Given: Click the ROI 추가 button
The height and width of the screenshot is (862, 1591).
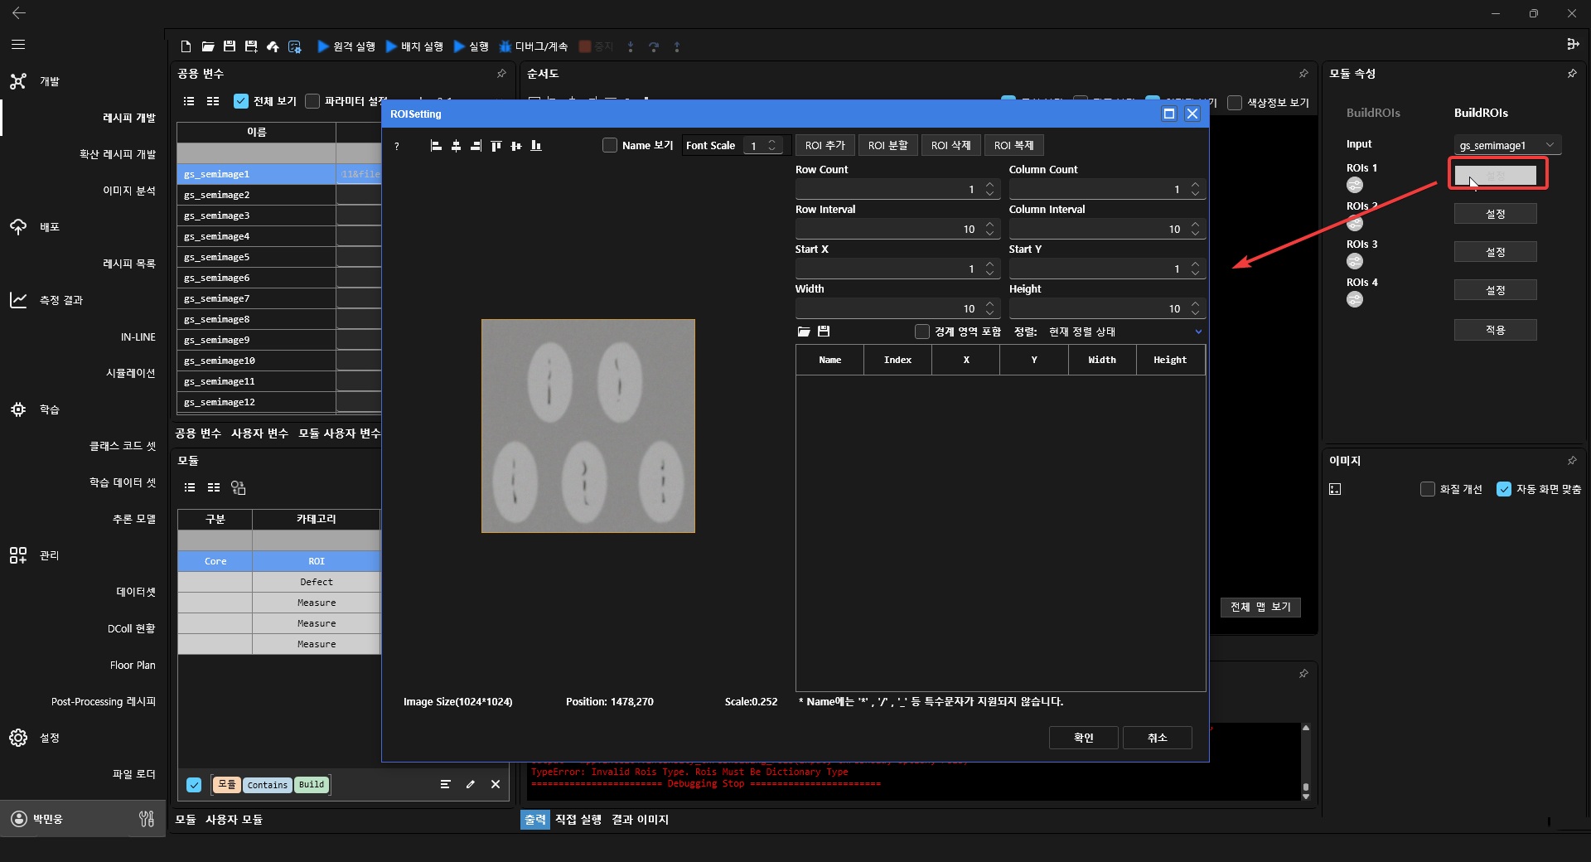Looking at the screenshot, I should point(825,145).
